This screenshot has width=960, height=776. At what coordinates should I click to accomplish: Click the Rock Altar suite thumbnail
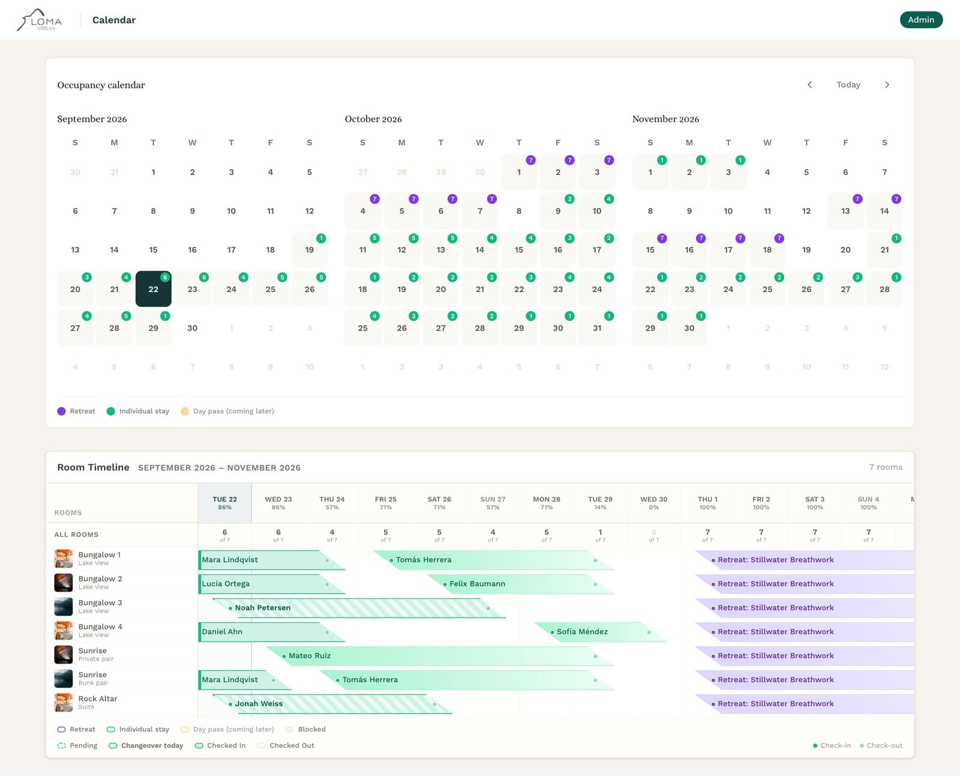pyautogui.click(x=64, y=702)
